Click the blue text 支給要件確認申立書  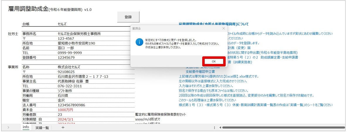[x=200, y=72]
